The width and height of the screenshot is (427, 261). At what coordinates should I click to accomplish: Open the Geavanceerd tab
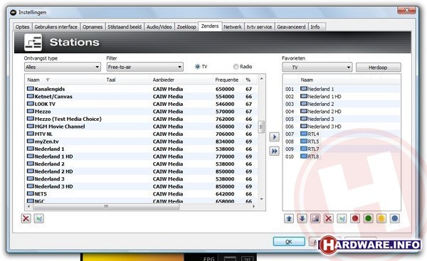291,27
